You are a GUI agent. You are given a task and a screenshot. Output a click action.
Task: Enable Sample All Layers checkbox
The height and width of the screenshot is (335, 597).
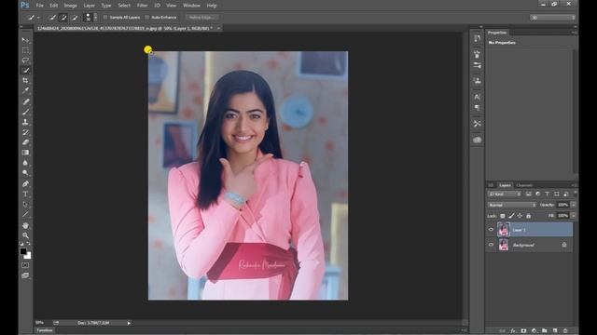coord(105,18)
